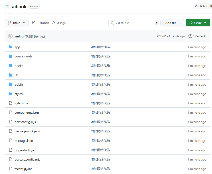The width and height of the screenshot is (212, 174).
Task: Click the 't' shortcut key hint
Action: pyautogui.click(x=157, y=23)
